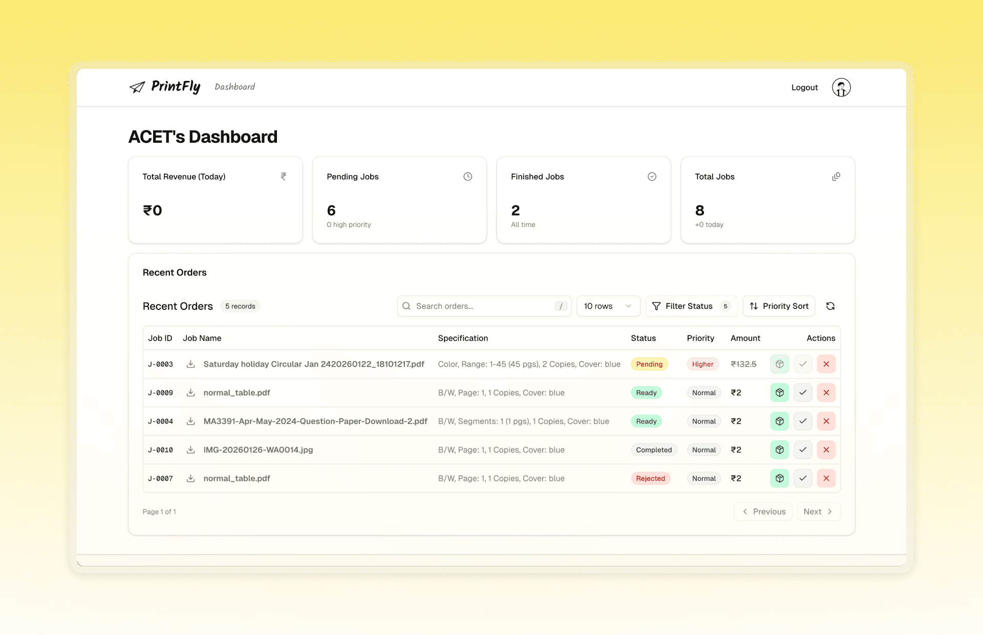Log out of the dashboard
This screenshot has width=983, height=635.
(x=804, y=88)
